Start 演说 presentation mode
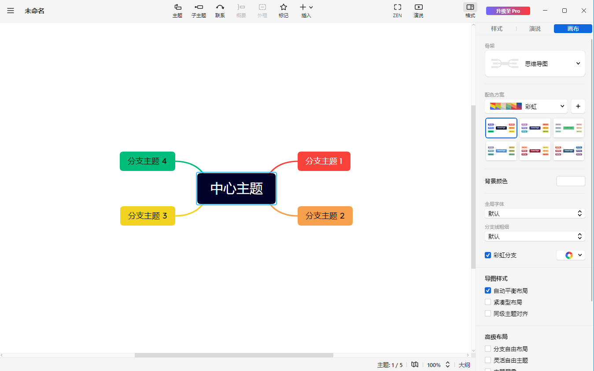594x371 pixels. (x=418, y=11)
